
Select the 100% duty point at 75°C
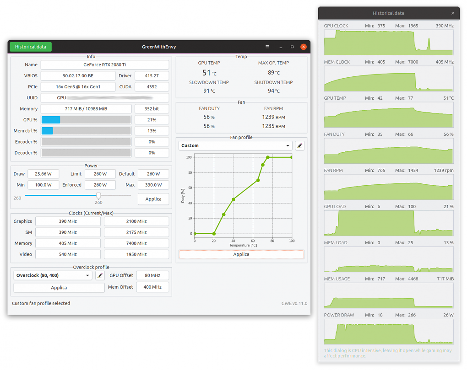pos(268,157)
